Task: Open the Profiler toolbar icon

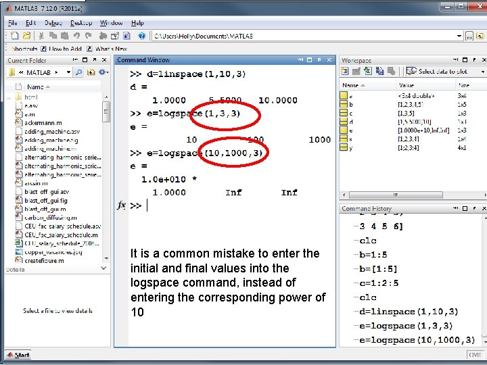Action: [x=126, y=36]
